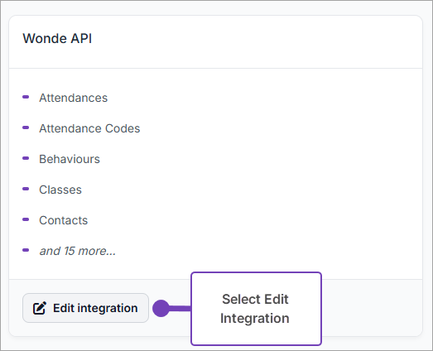
Task: Click the Edit integration button
Action: click(x=85, y=308)
